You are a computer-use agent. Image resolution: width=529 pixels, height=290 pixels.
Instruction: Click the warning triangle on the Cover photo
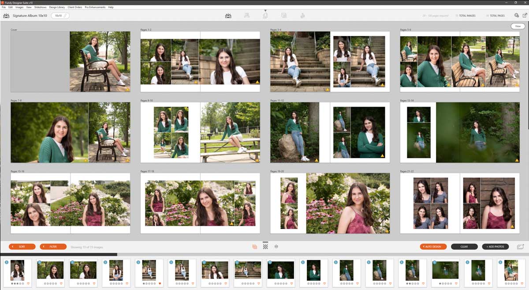tap(127, 89)
